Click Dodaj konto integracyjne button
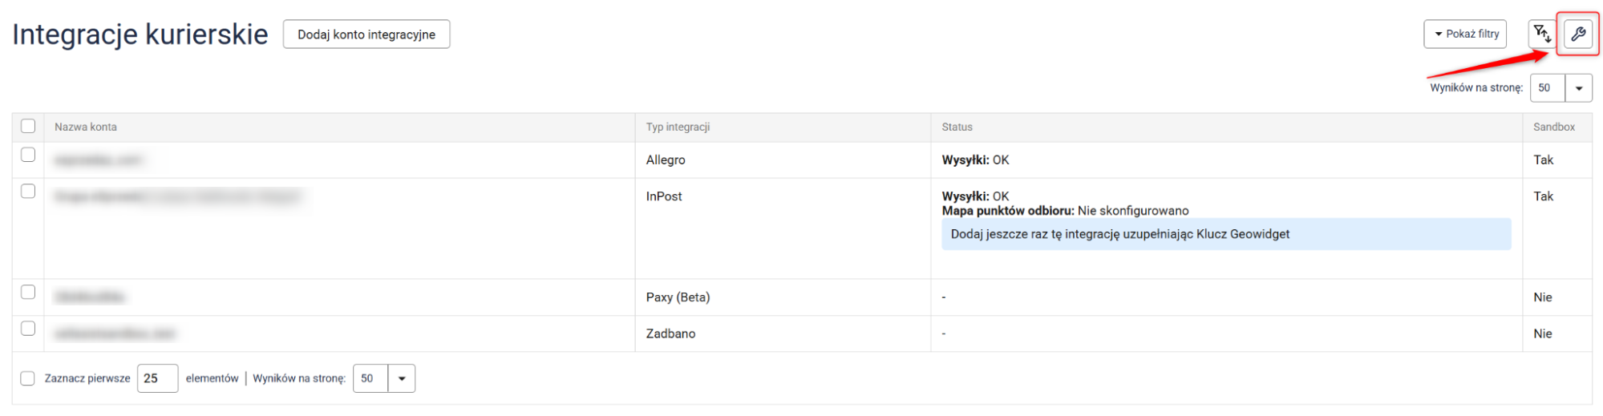The image size is (1603, 416). point(366,34)
